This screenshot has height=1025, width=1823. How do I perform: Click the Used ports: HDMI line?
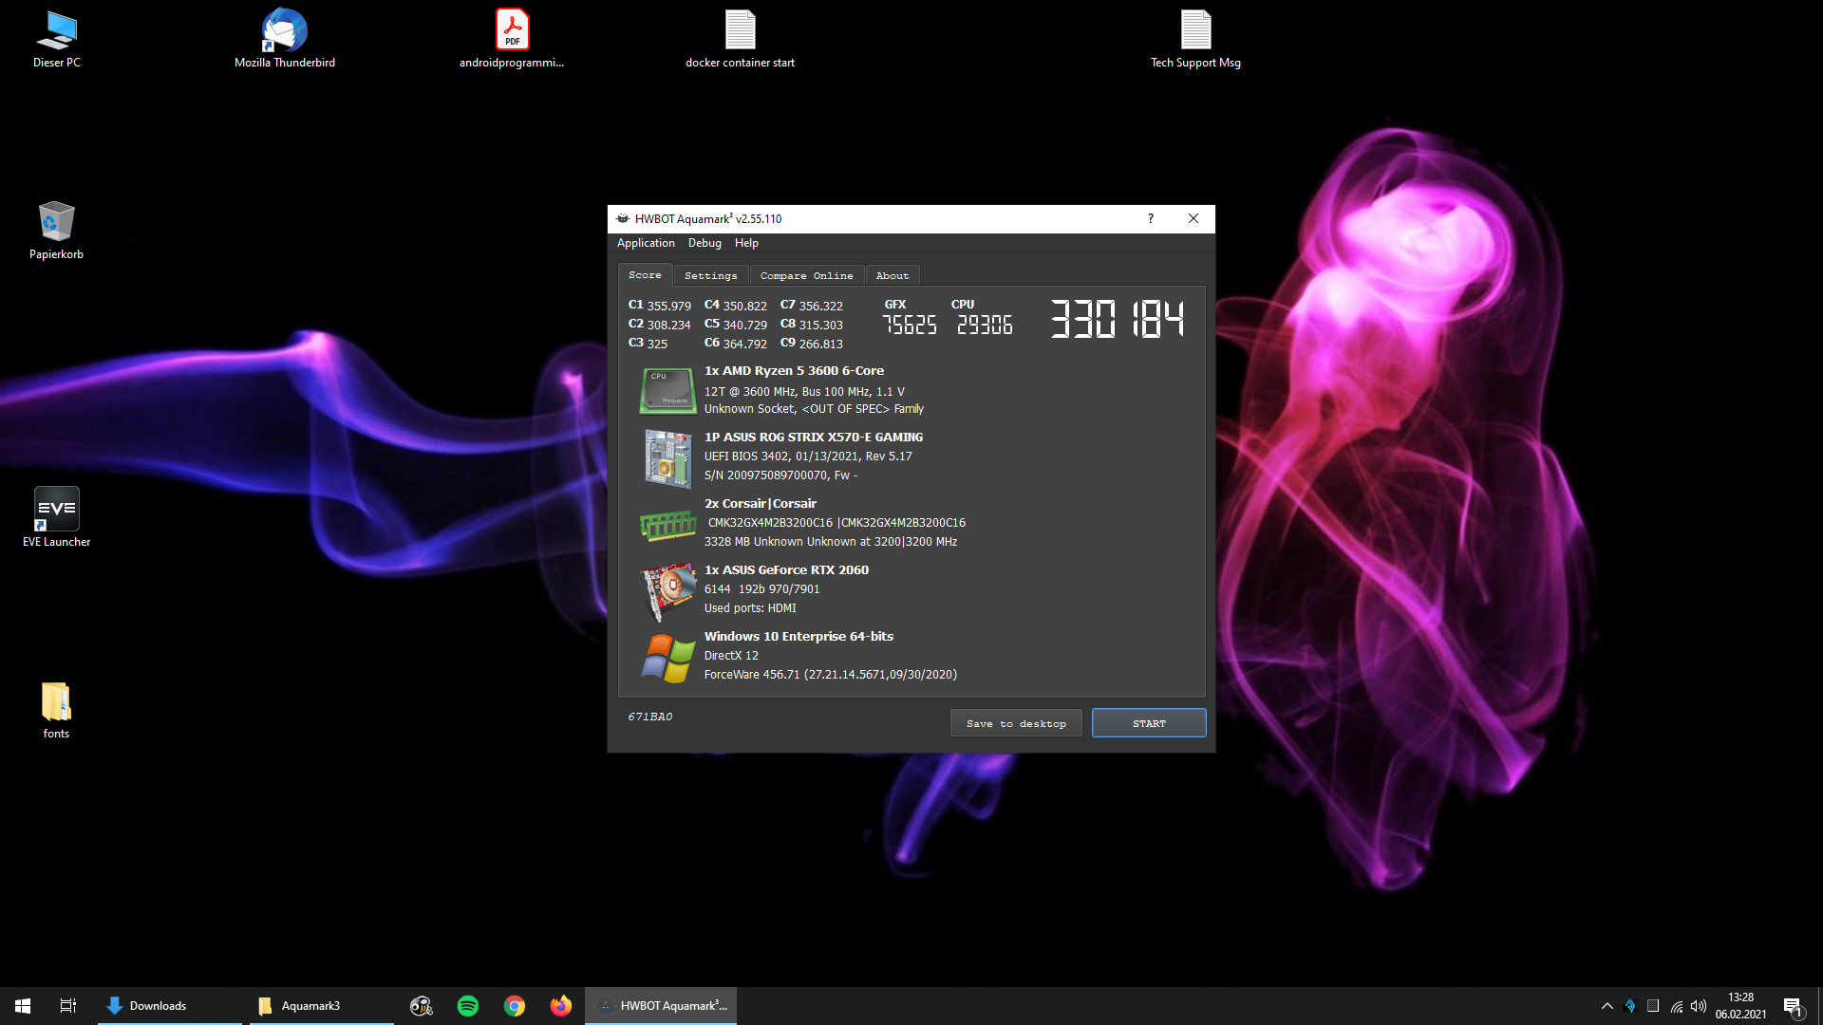coord(750,608)
